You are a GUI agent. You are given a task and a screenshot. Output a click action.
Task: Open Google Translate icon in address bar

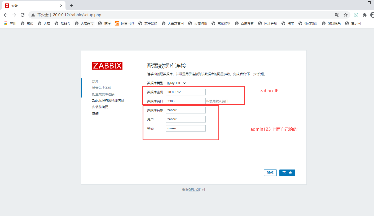[x=337, y=15]
